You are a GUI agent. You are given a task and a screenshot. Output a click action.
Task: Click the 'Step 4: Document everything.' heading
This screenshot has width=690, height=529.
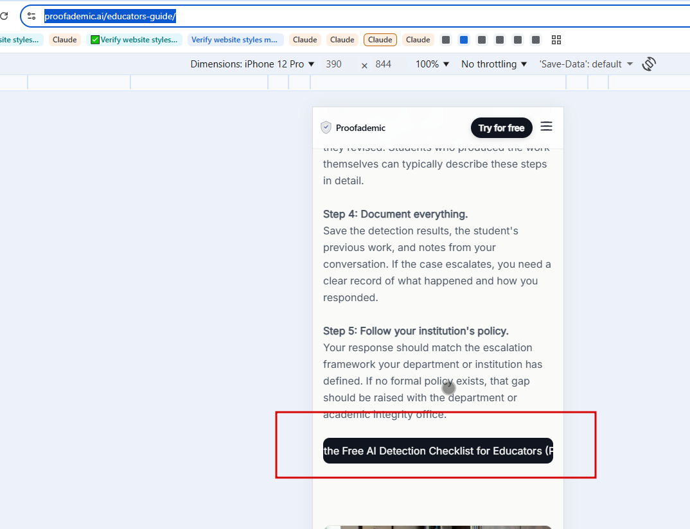click(395, 214)
